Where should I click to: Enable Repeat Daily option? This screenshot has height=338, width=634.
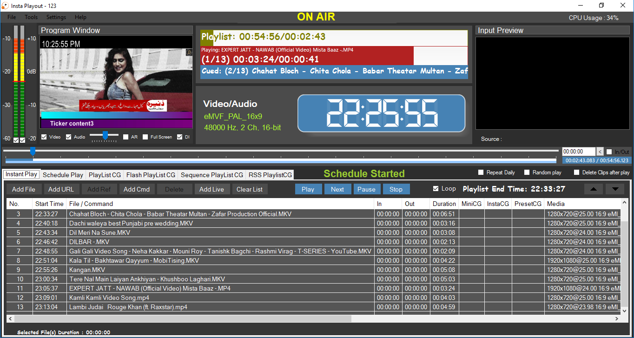[481, 172]
